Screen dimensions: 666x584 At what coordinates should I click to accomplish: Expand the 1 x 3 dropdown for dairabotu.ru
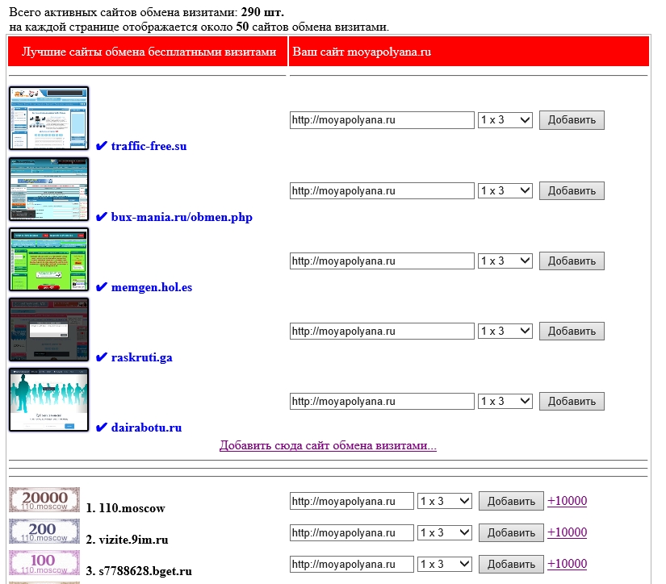(x=505, y=402)
